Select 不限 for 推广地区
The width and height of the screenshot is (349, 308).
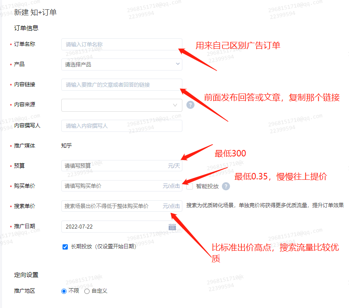[x=64, y=291]
